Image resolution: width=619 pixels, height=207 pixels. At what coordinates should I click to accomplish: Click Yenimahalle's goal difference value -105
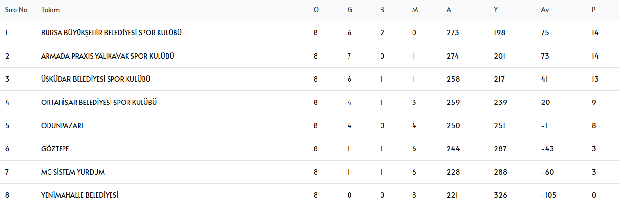(549, 195)
